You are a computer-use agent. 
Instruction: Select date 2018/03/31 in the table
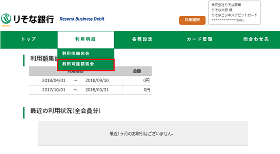(97, 90)
